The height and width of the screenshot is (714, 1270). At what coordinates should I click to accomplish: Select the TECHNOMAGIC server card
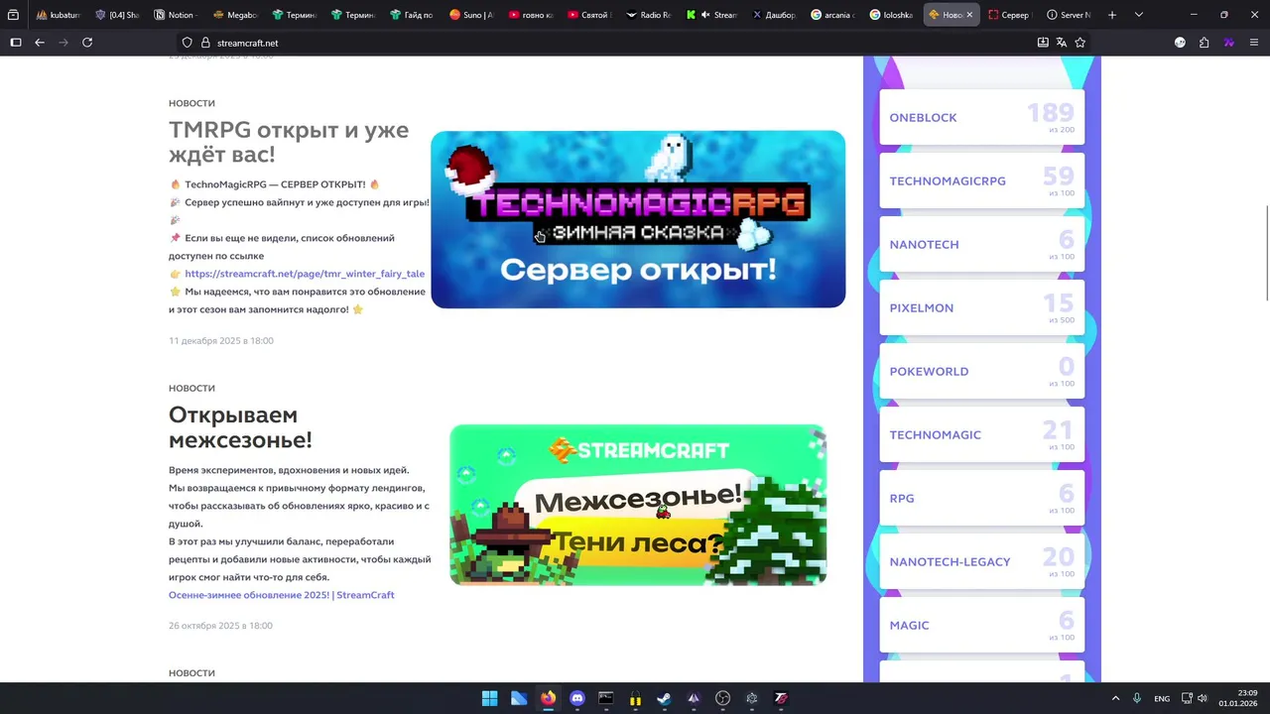(x=981, y=434)
